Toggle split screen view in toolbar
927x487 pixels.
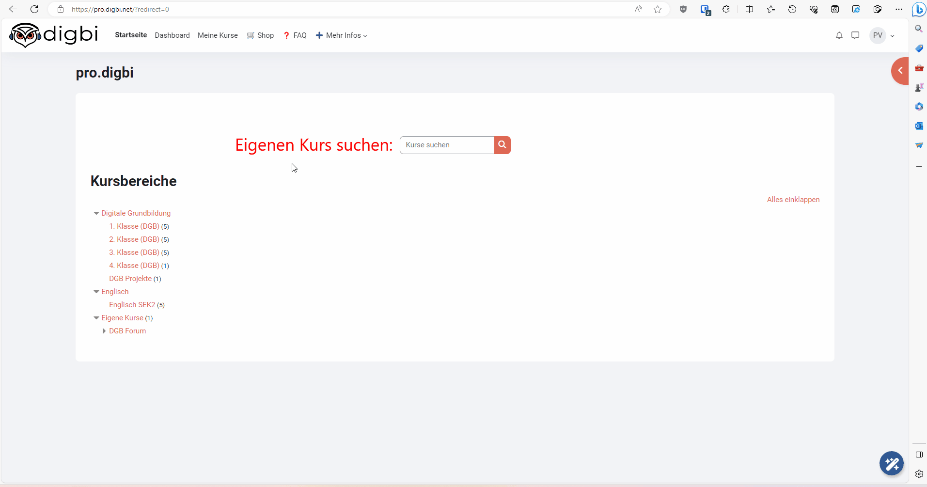(749, 9)
